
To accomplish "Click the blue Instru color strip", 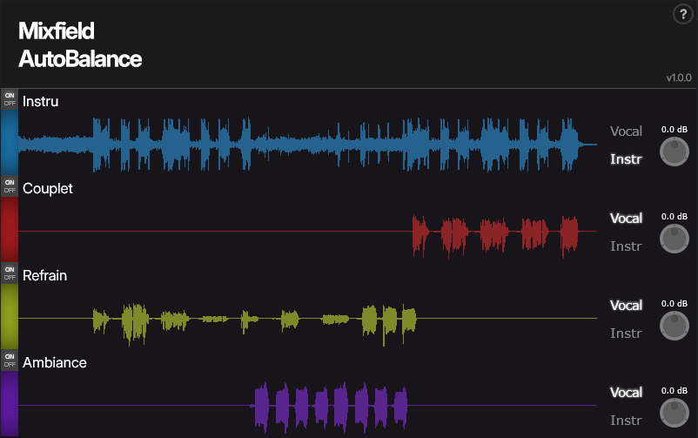I will [x=9, y=141].
